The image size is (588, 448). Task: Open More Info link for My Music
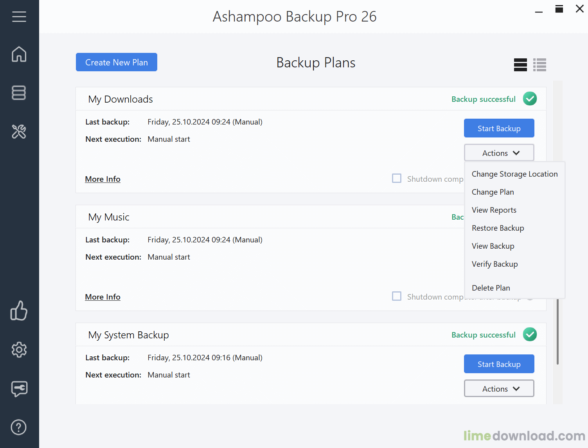tap(102, 297)
